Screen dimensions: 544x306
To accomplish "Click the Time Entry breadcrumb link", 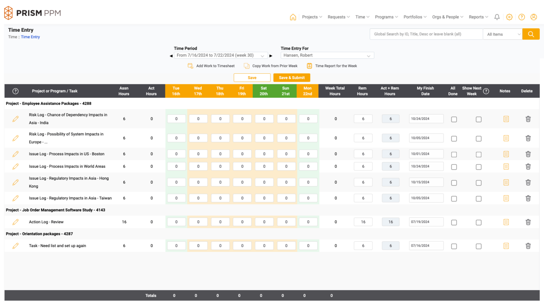I will click(30, 37).
